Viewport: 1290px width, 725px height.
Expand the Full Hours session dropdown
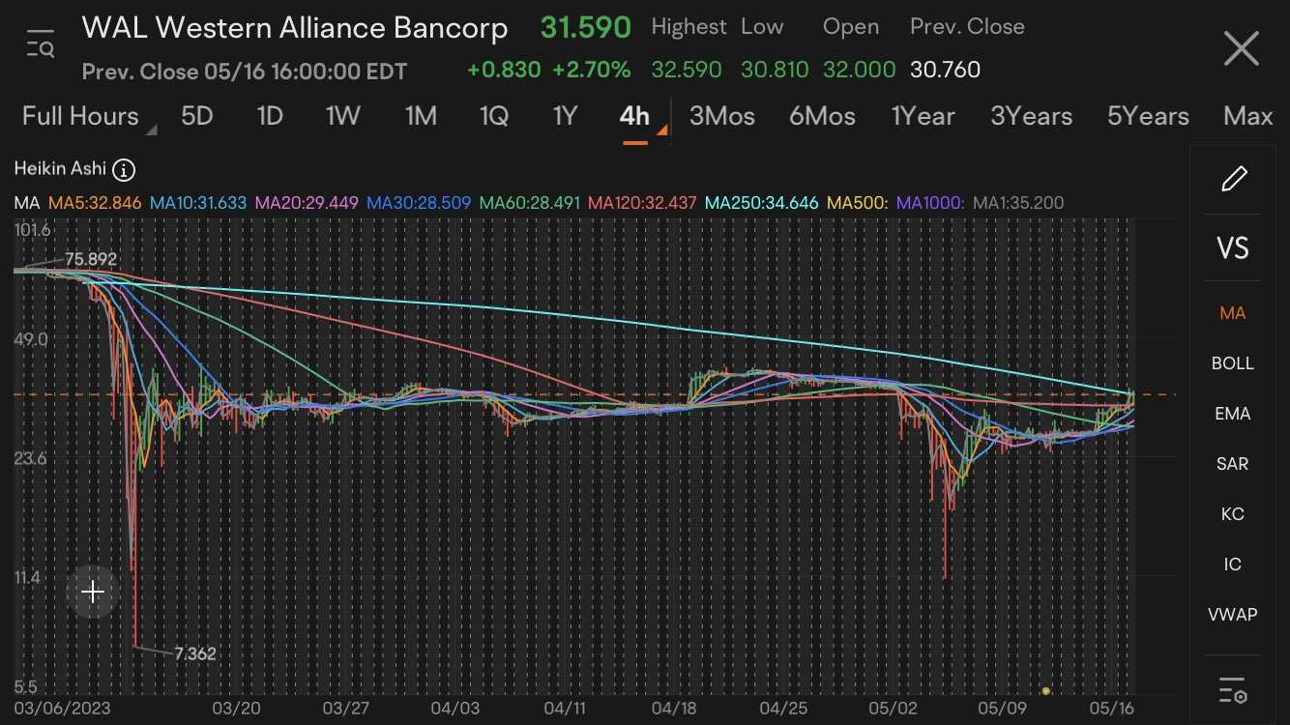(88, 117)
